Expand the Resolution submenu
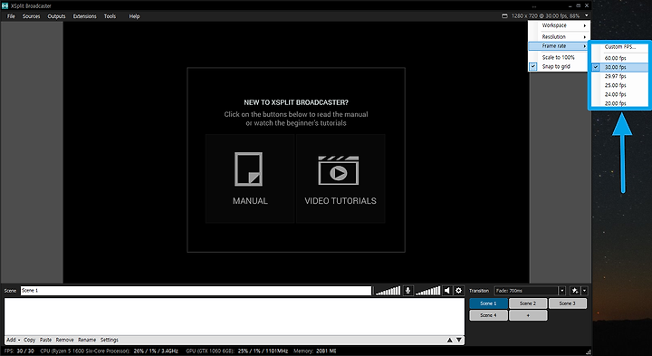The height and width of the screenshot is (356, 652). point(559,36)
